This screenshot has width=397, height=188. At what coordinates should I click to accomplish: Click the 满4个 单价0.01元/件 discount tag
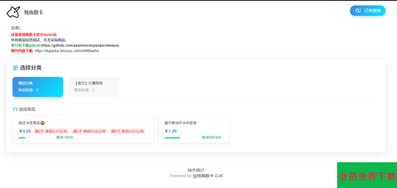pyautogui.click(x=128, y=131)
